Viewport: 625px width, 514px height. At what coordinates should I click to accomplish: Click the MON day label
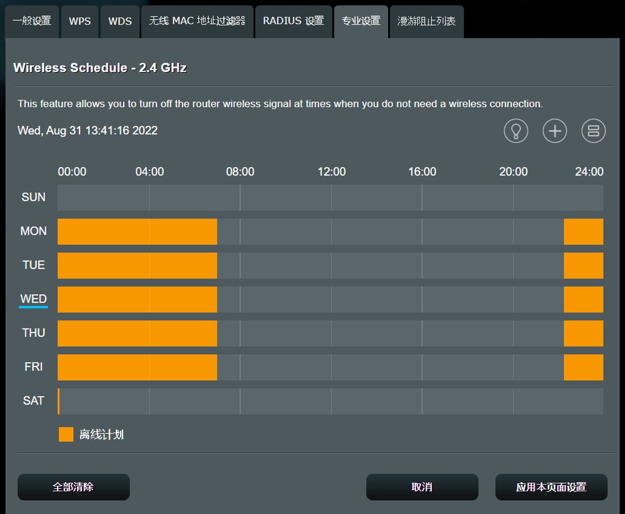[34, 231]
